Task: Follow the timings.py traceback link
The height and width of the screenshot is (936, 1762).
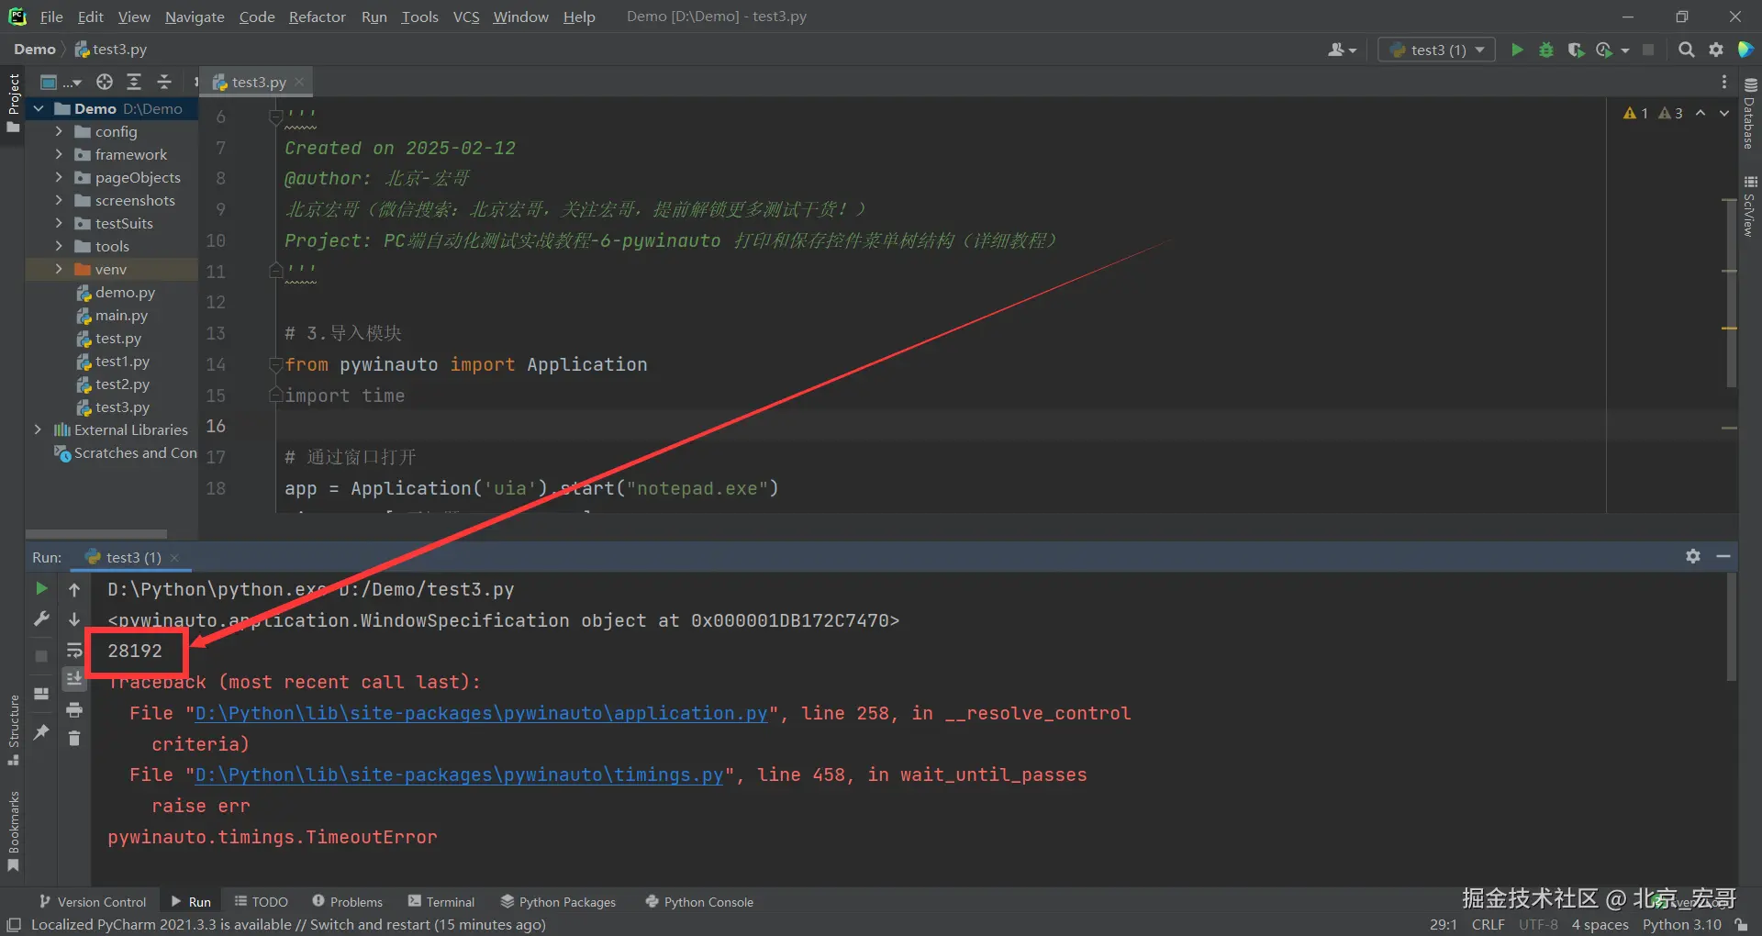Action: point(459,774)
